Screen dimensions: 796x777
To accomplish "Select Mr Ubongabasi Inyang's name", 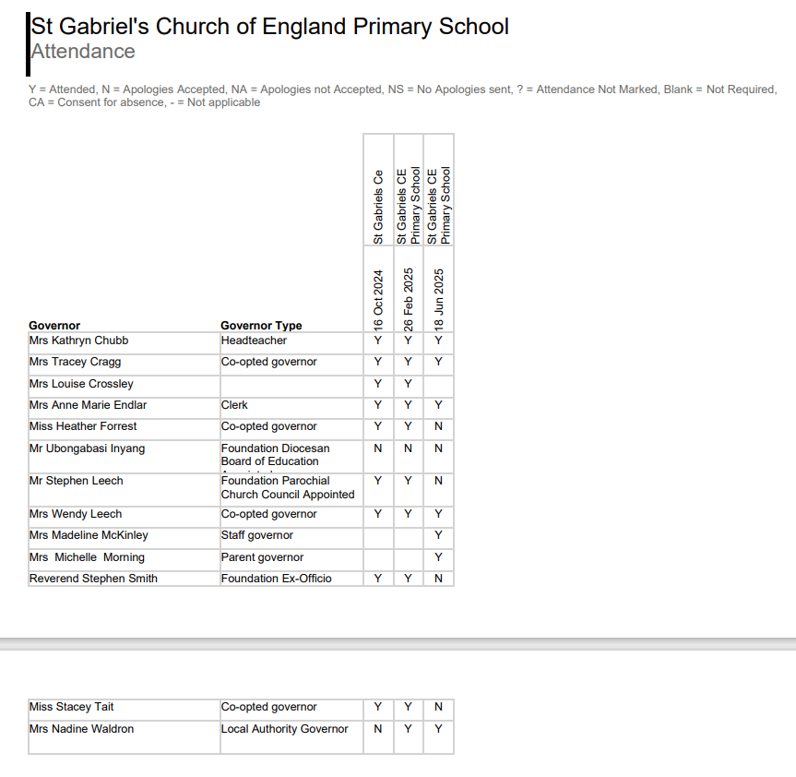I will tap(87, 448).
